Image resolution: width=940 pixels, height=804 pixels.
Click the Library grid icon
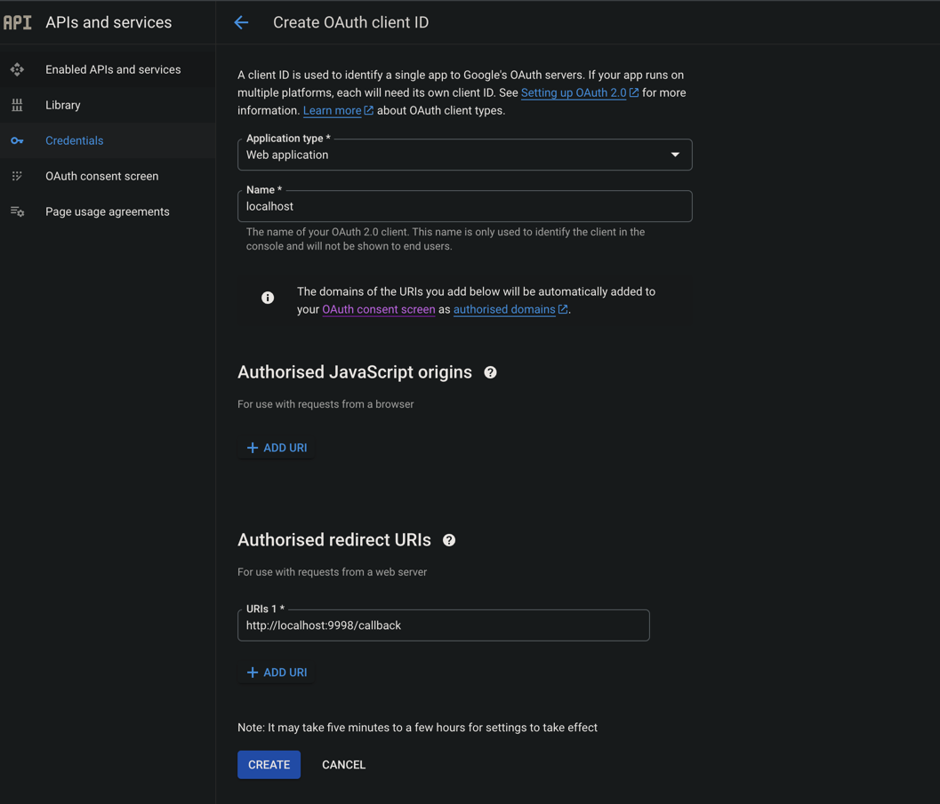18,105
